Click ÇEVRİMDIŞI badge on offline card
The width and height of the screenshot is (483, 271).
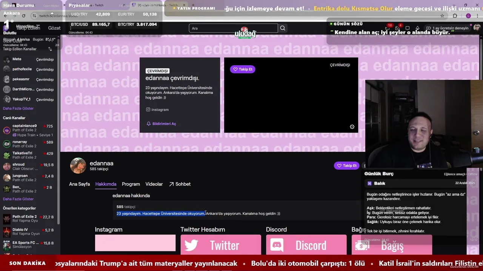click(157, 71)
